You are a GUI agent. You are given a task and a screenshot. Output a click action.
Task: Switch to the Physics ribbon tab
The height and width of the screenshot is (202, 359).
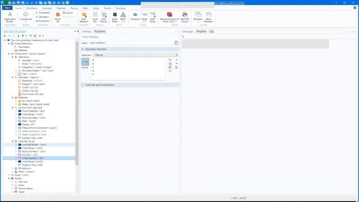pyautogui.click(x=74, y=8)
